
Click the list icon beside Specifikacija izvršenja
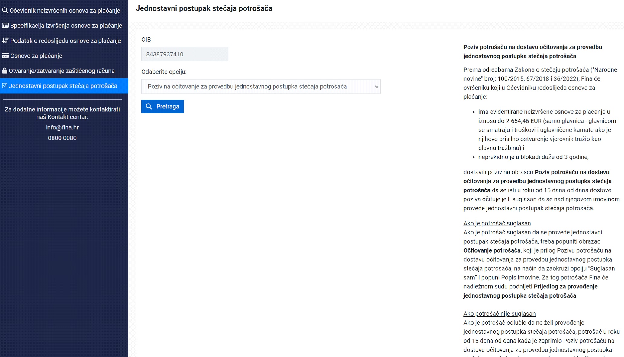[5, 26]
